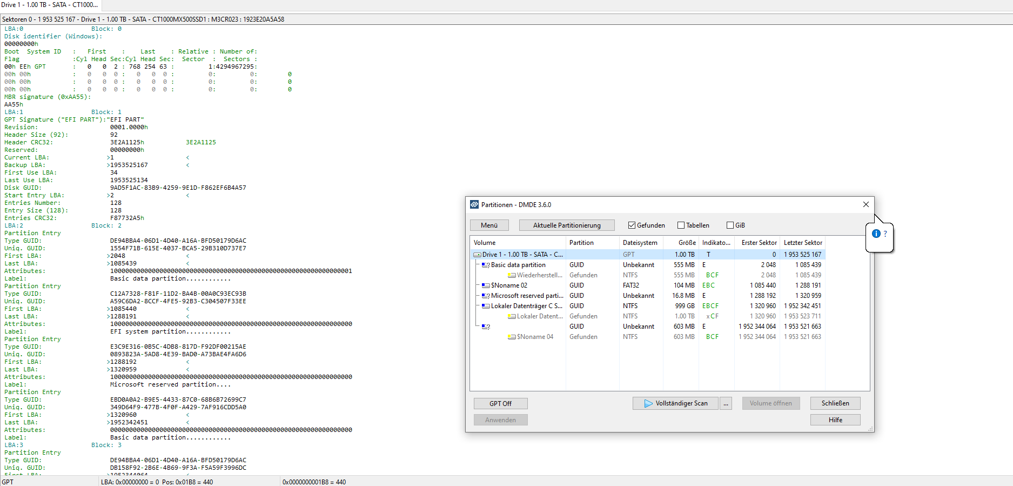Screen dimensions: 1013x486
Task: Sort by the Größe column header
Action: pyautogui.click(x=681, y=243)
